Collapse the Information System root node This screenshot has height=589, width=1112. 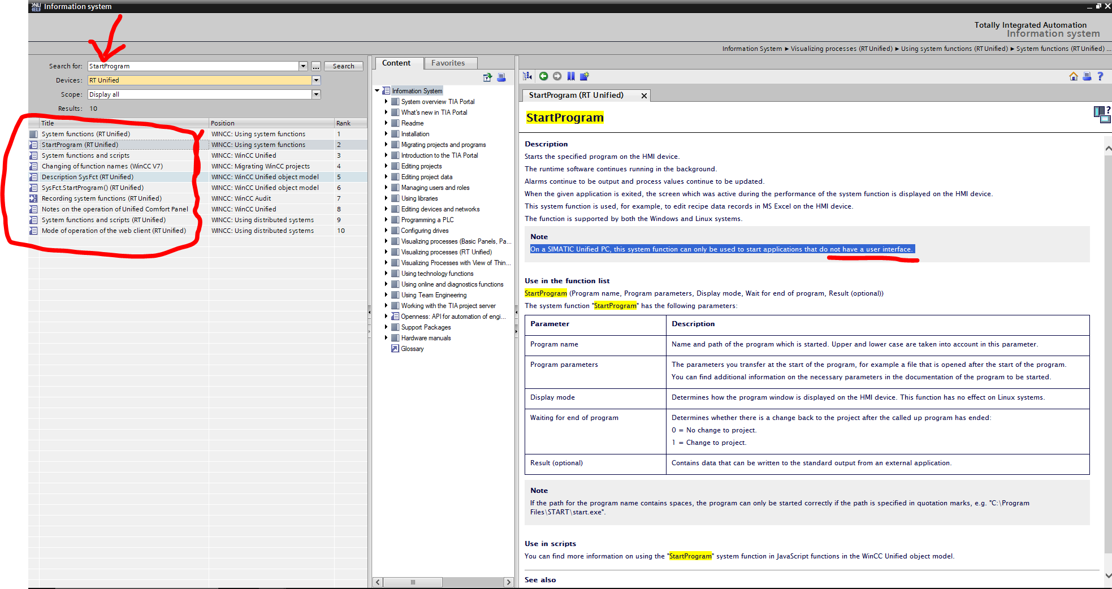[x=377, y=91]
